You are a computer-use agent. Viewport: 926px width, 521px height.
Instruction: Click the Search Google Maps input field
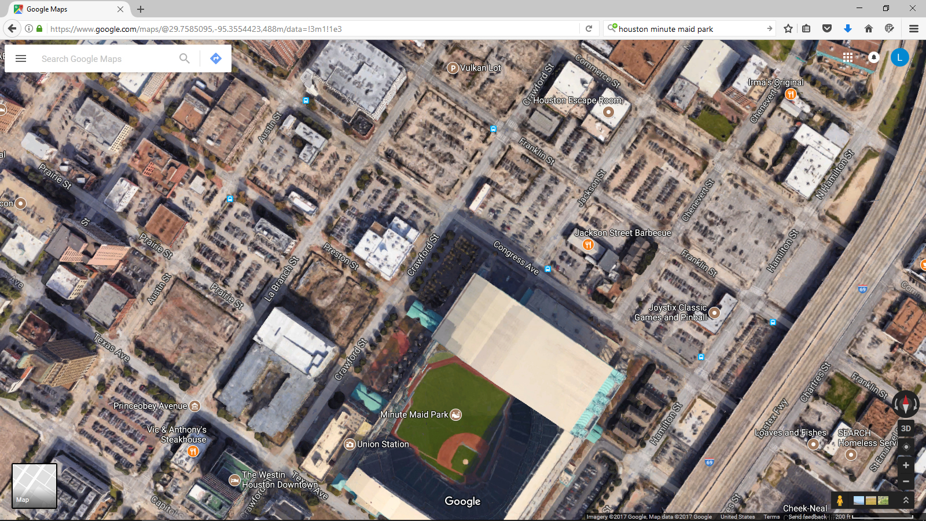104,58
